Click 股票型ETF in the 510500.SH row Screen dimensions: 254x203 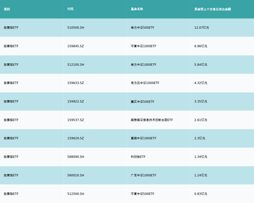(11, 28)
